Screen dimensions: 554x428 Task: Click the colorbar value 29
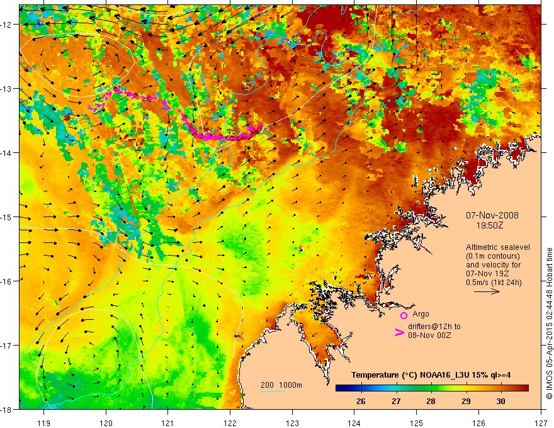point(466,401)
